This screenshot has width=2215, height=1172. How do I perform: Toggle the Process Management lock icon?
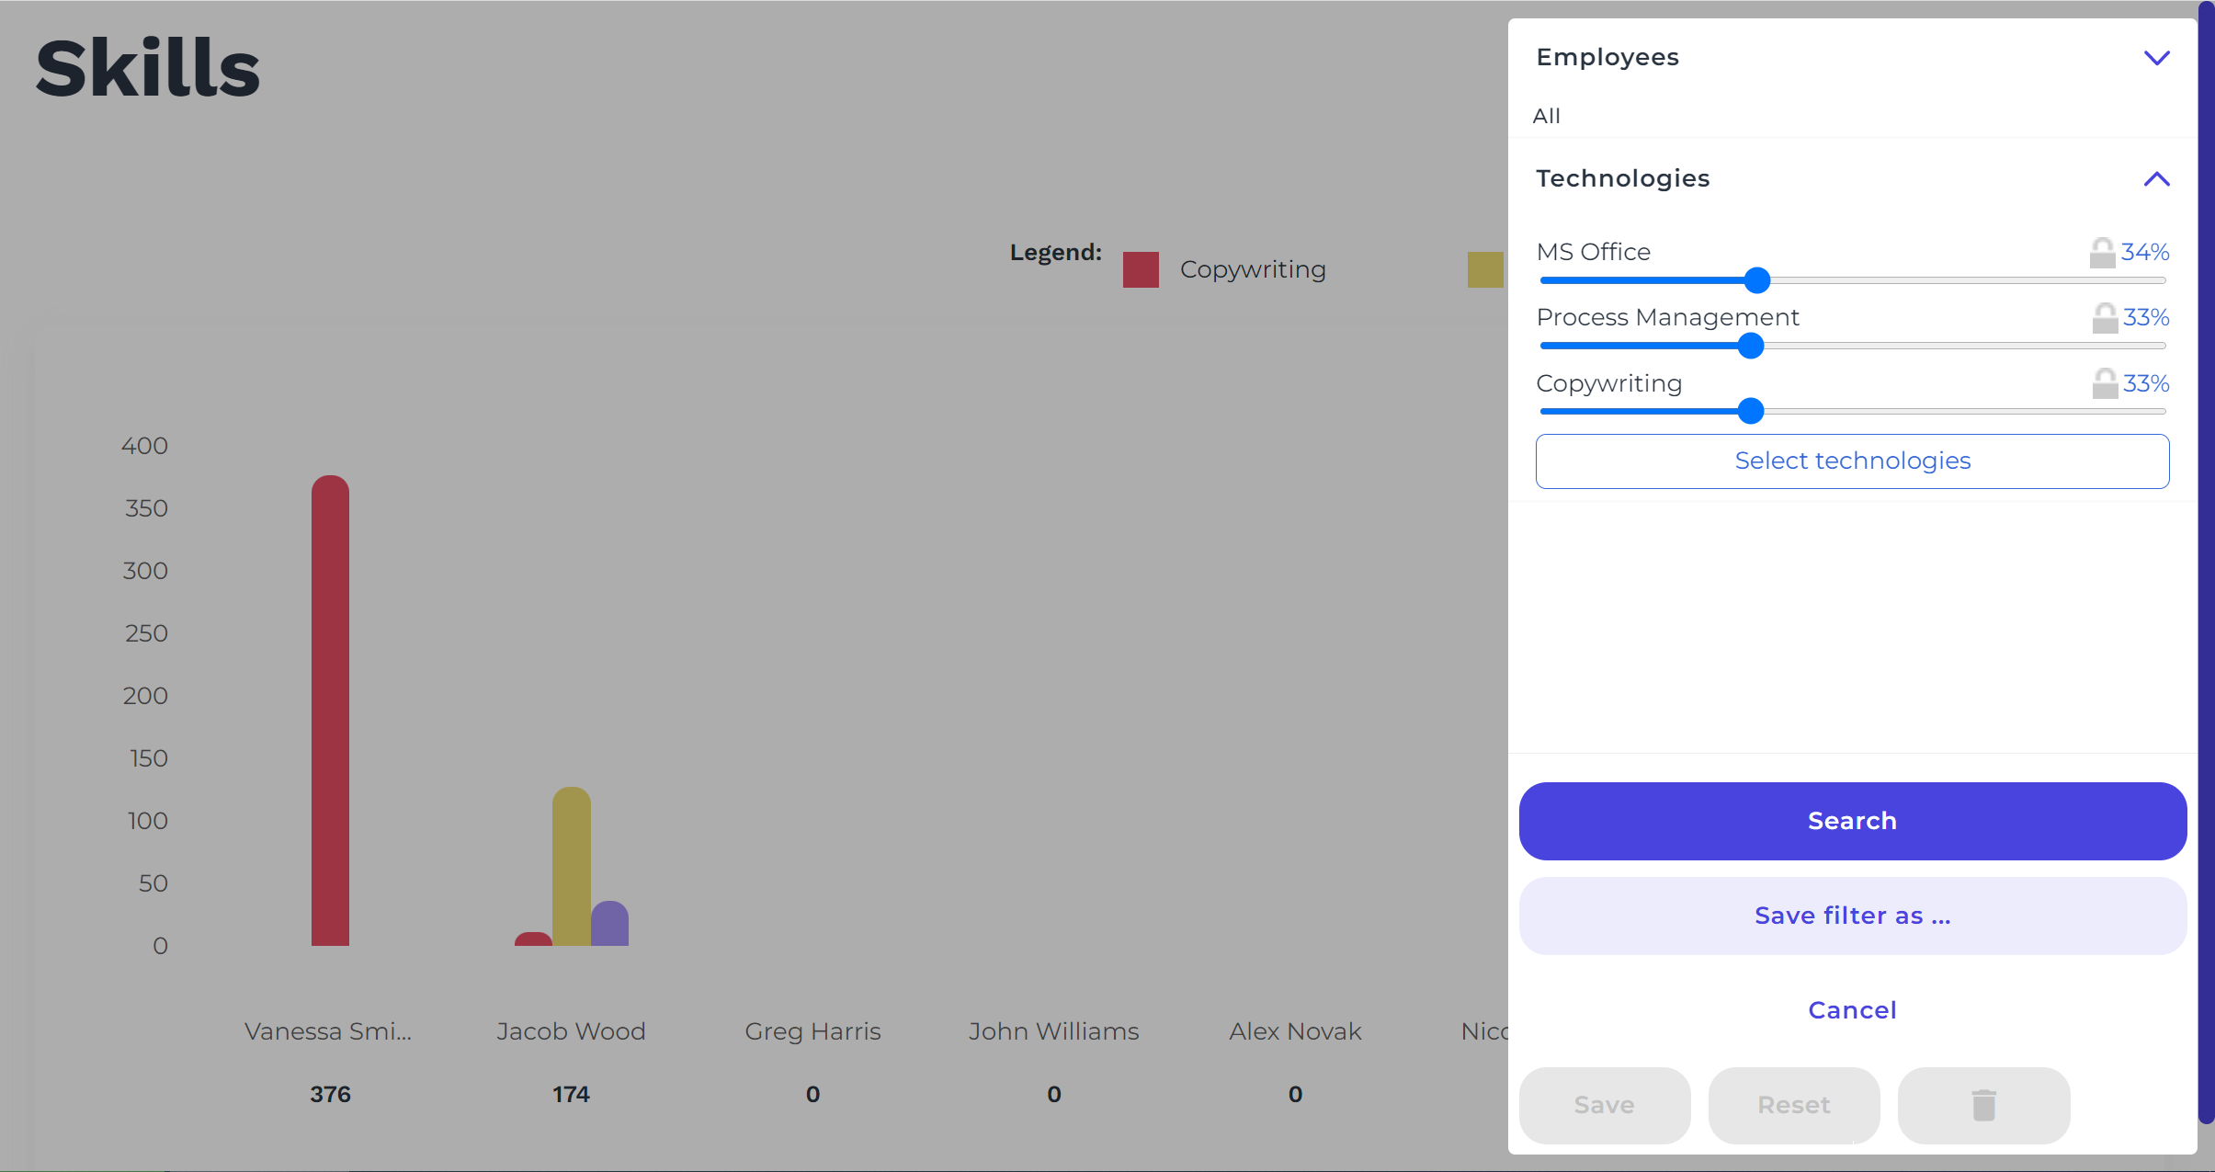[x=2104, y=318]
